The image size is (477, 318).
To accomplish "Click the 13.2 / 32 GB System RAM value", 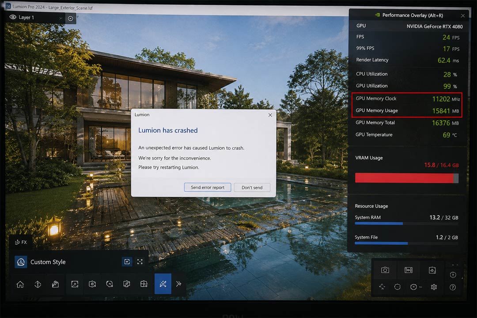I will (443, 218).
